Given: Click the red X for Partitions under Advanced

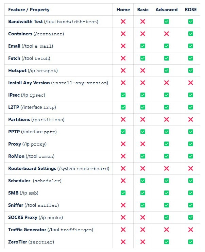Looking at the screenshot, I should [x=167, y=119].
